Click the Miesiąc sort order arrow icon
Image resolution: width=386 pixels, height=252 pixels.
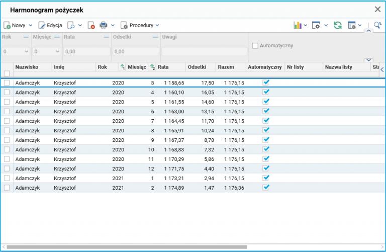coord(152,67)
